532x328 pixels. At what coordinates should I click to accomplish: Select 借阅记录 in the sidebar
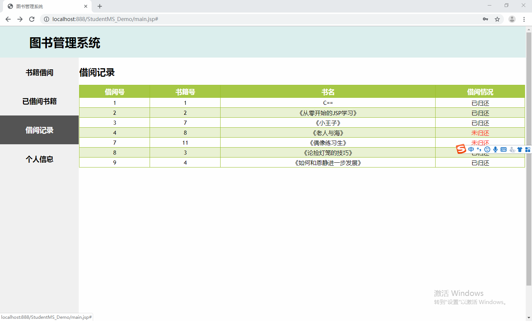click(x=39, y=130)
